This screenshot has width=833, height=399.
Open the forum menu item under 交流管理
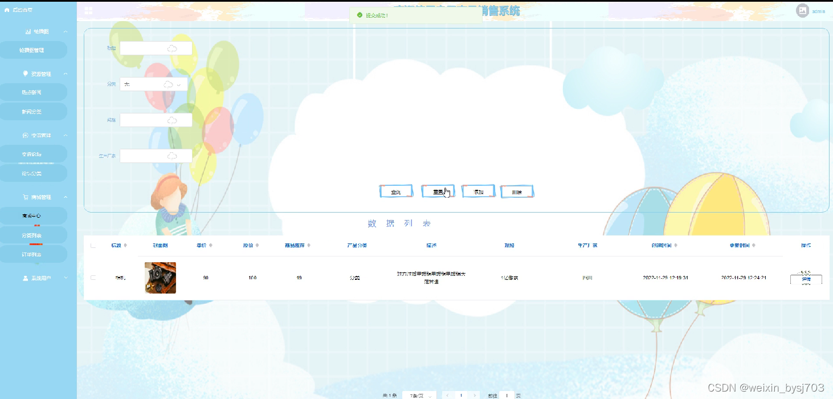point(32,154)
